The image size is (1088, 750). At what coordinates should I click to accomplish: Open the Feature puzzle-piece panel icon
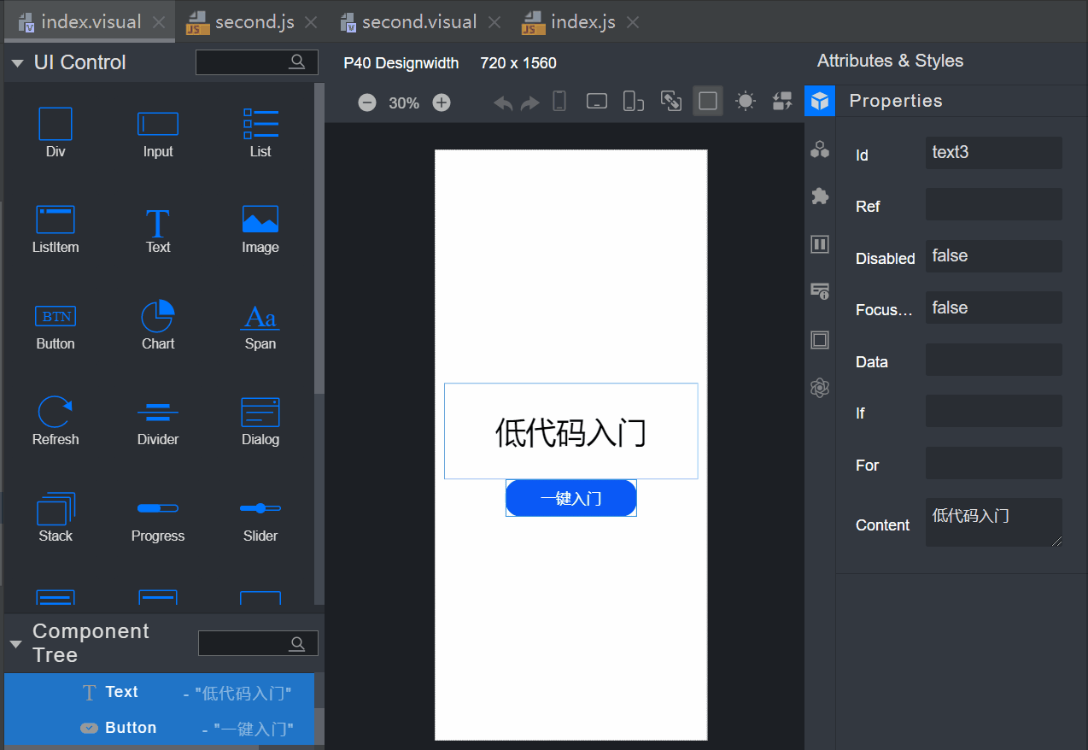tap(820, 196)
